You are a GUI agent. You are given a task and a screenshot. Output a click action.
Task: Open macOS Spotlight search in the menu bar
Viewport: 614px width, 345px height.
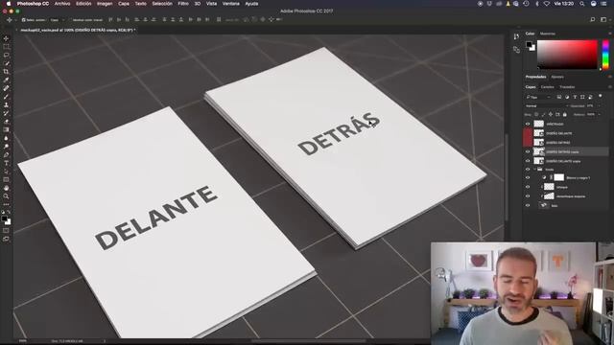click(x=582, y=4)
